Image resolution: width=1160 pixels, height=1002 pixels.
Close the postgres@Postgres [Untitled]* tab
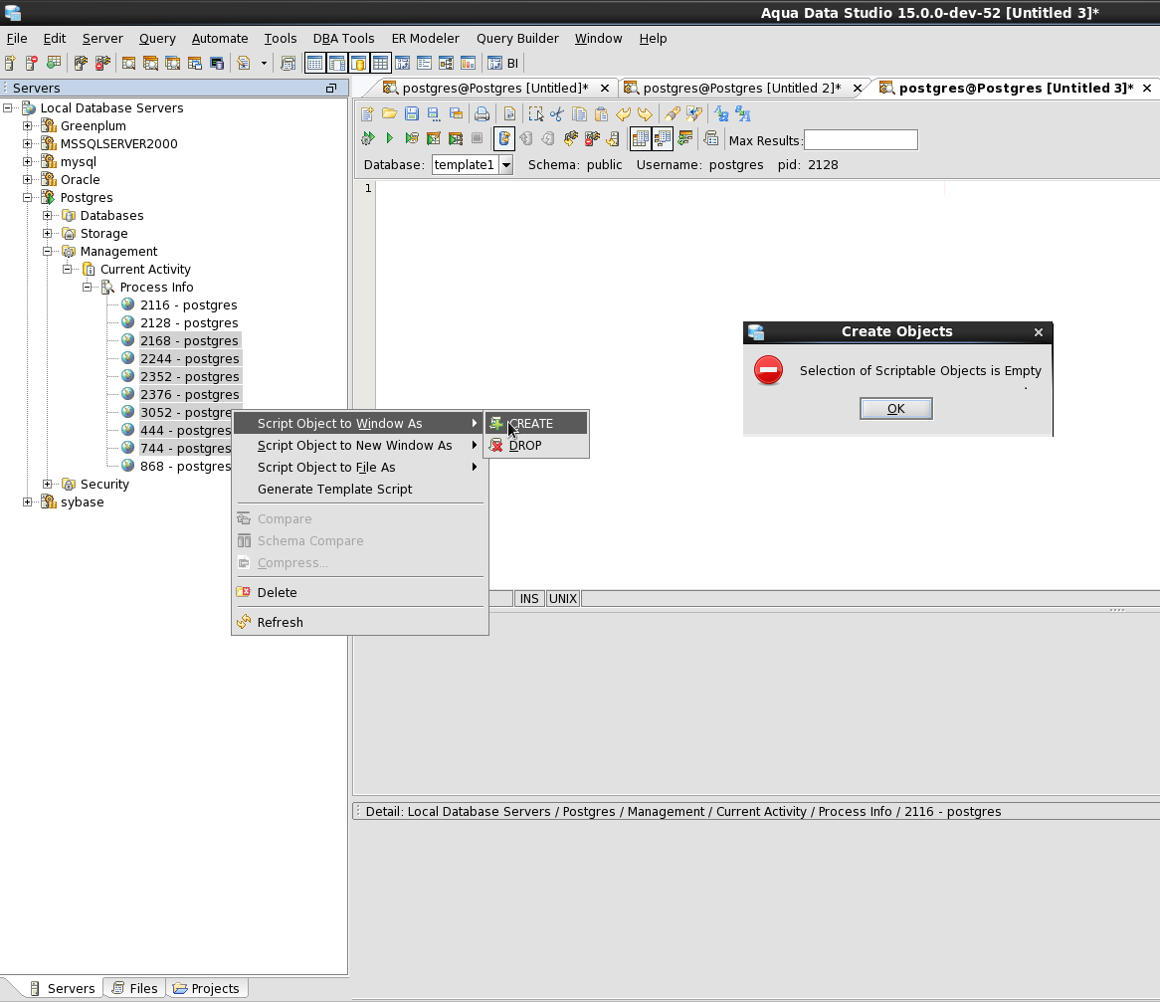point(605,89)
